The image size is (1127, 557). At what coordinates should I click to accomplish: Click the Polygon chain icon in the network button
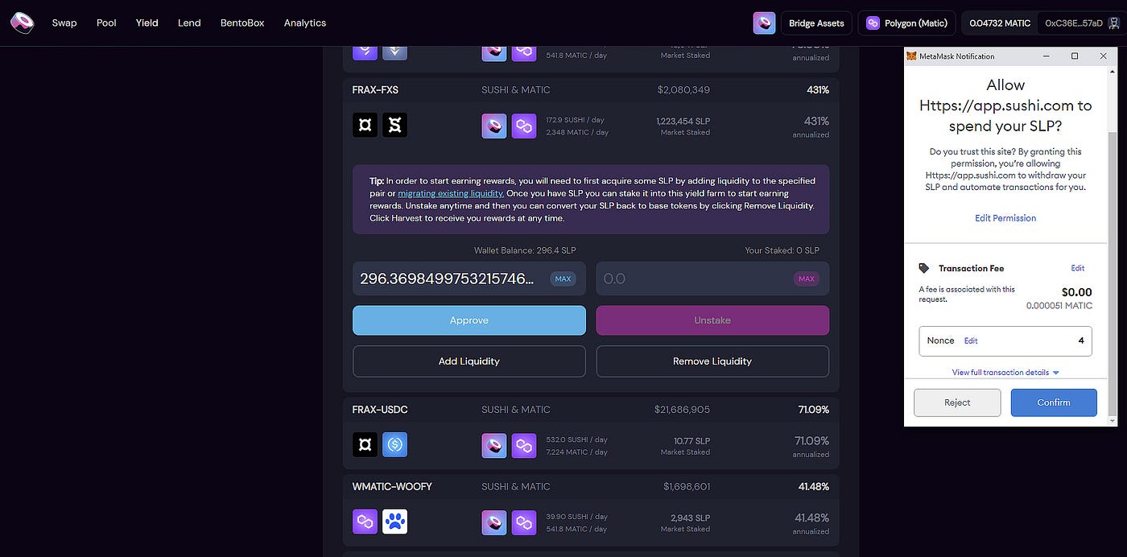click(x=873, y=23)
